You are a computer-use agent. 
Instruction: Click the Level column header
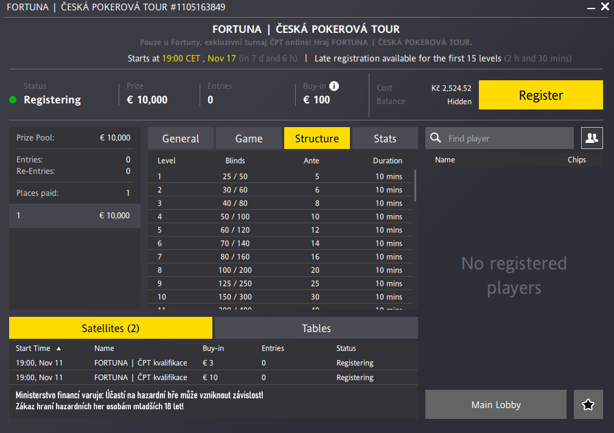(x=166, y=161)
